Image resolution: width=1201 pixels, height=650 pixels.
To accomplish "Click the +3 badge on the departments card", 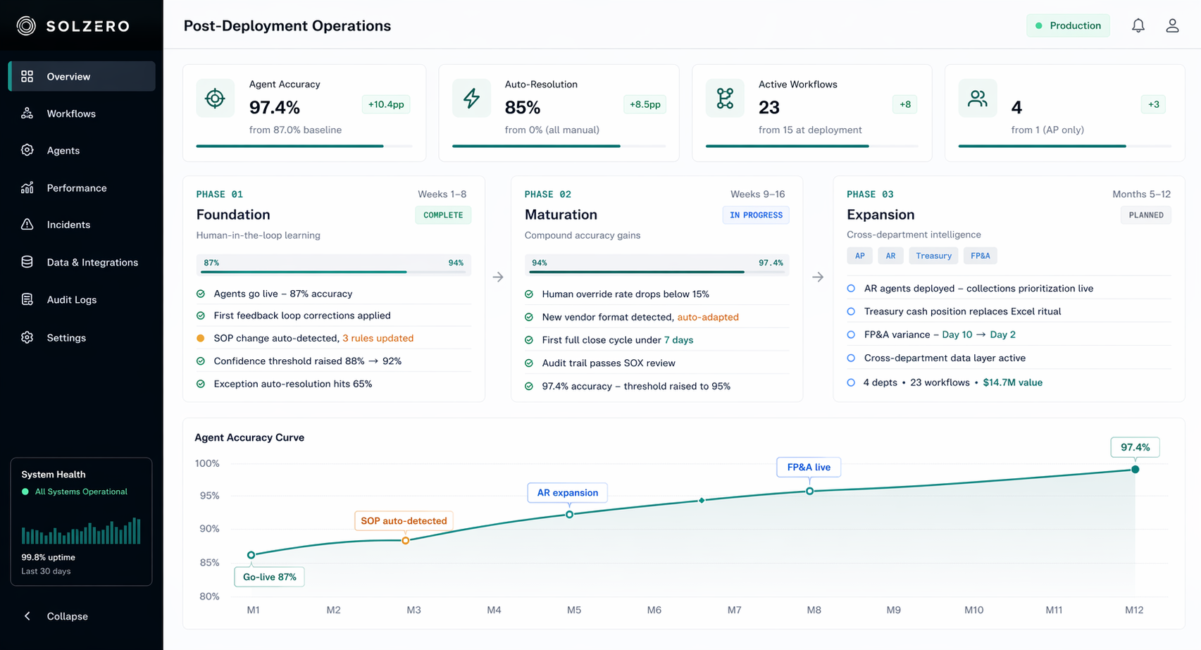I will pos(1153,104).
